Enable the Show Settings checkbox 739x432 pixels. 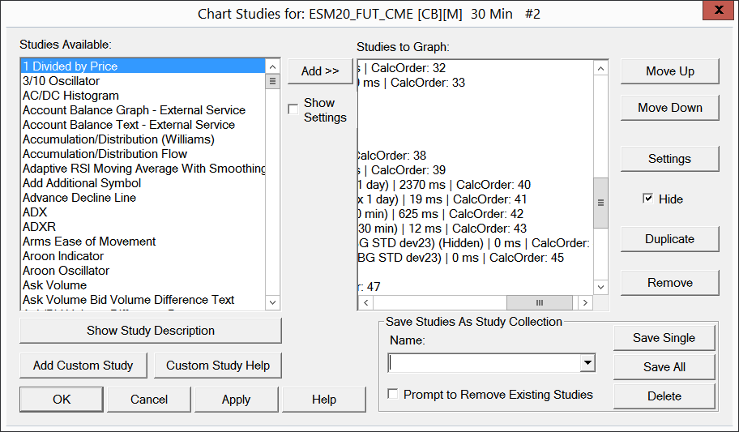click(293, 109)
